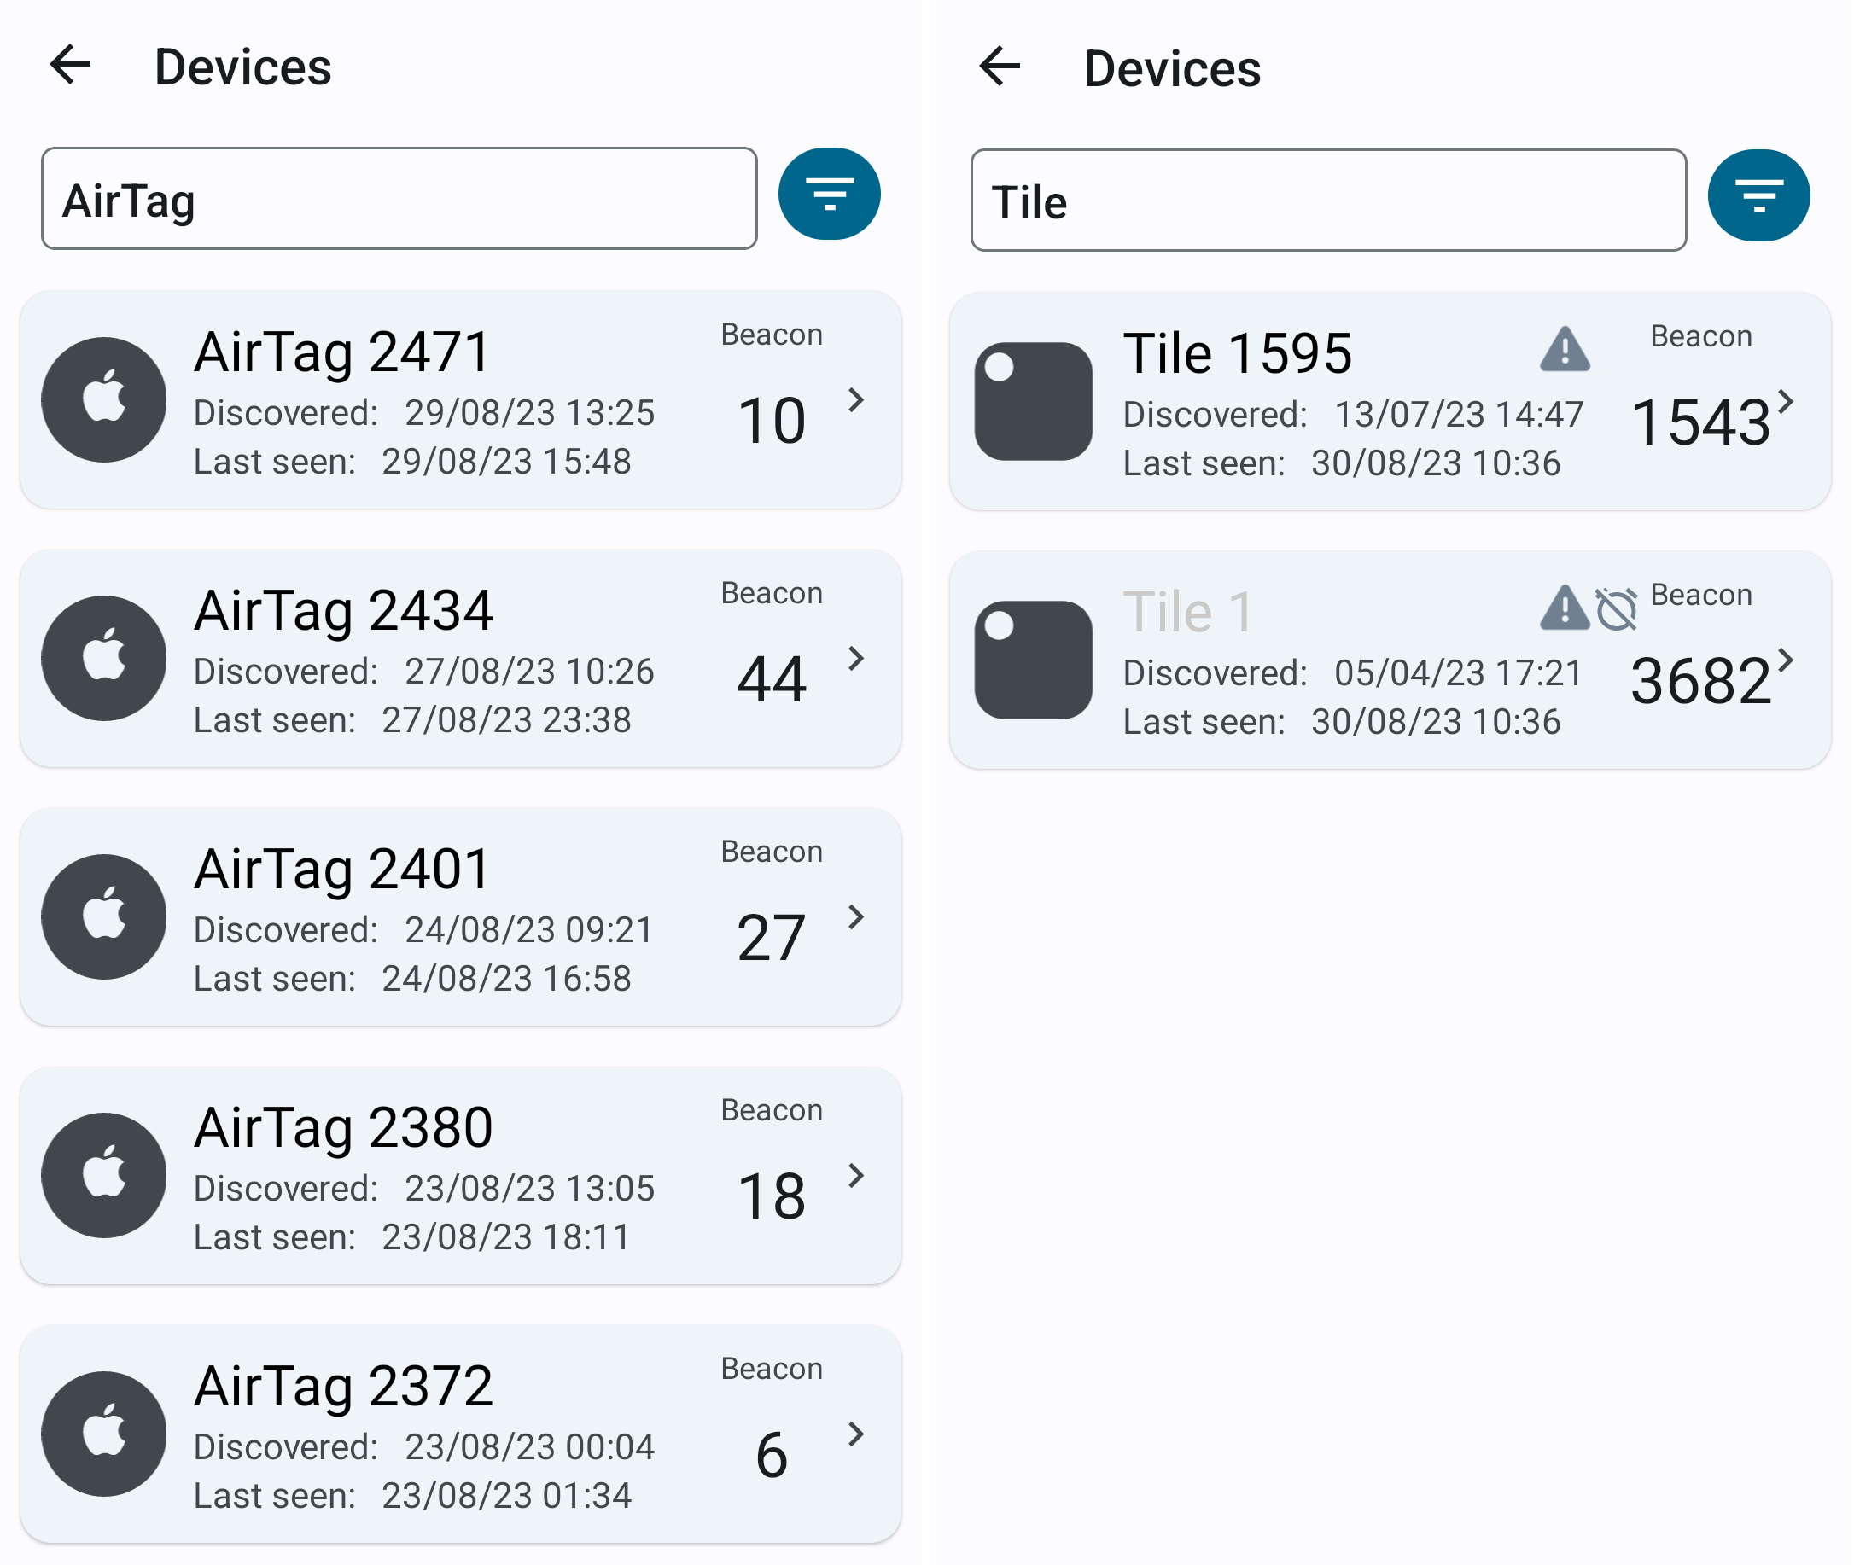Select the AirTag 2372 title text
This screenshot has width=1854, height=1565.
tap(343, 1386)
